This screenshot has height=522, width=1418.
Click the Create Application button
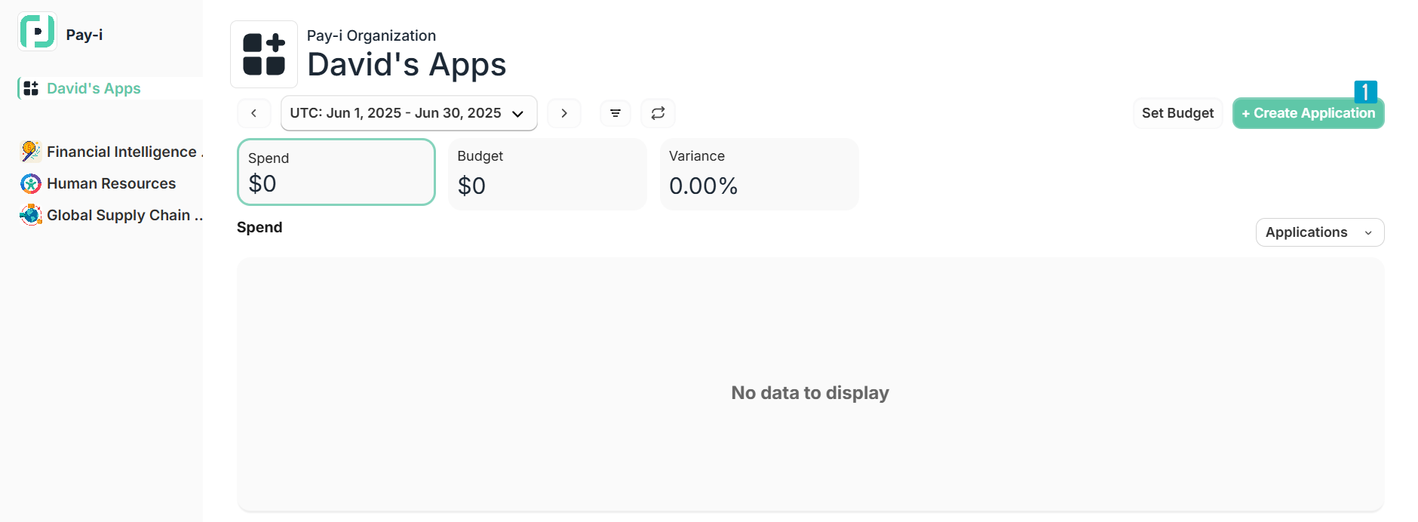coord(1308,113)
